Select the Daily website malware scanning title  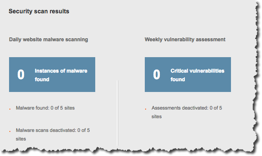coord(48,40)
